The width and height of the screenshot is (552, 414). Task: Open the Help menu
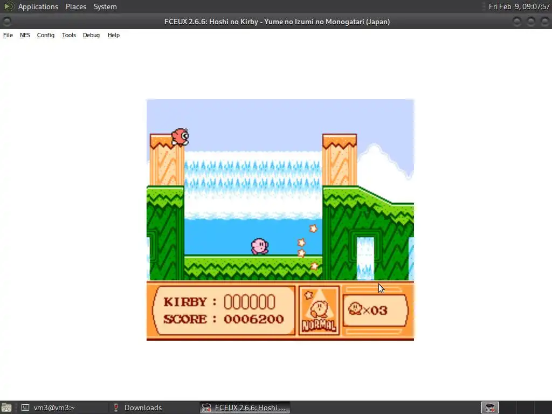114,35
